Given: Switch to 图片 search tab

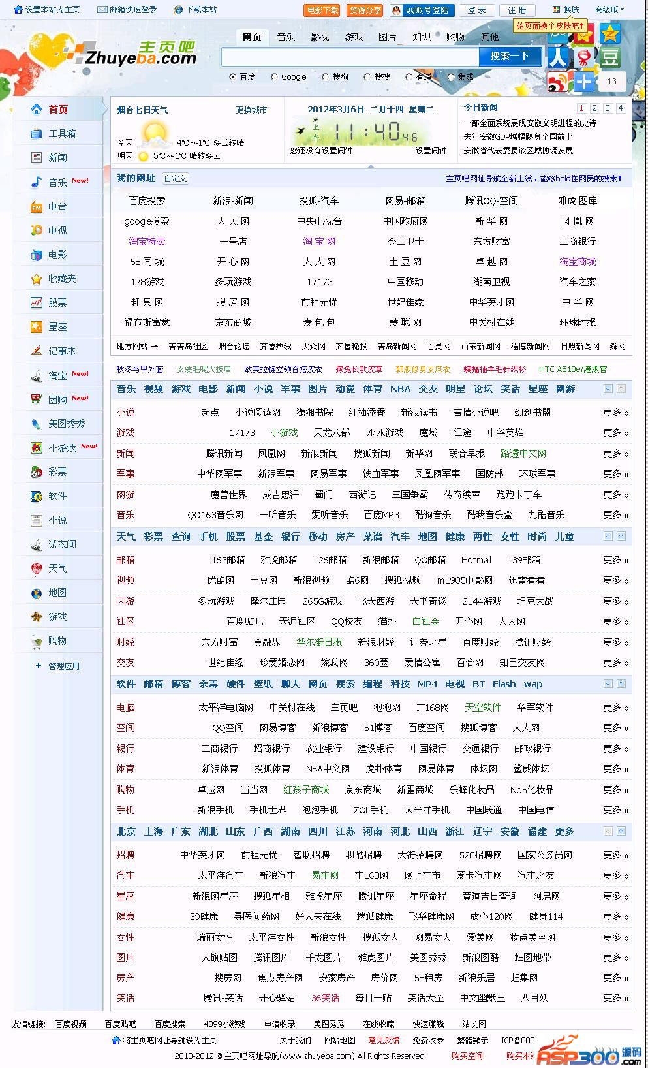Looking at the screenshot, I should coord(388,37).
